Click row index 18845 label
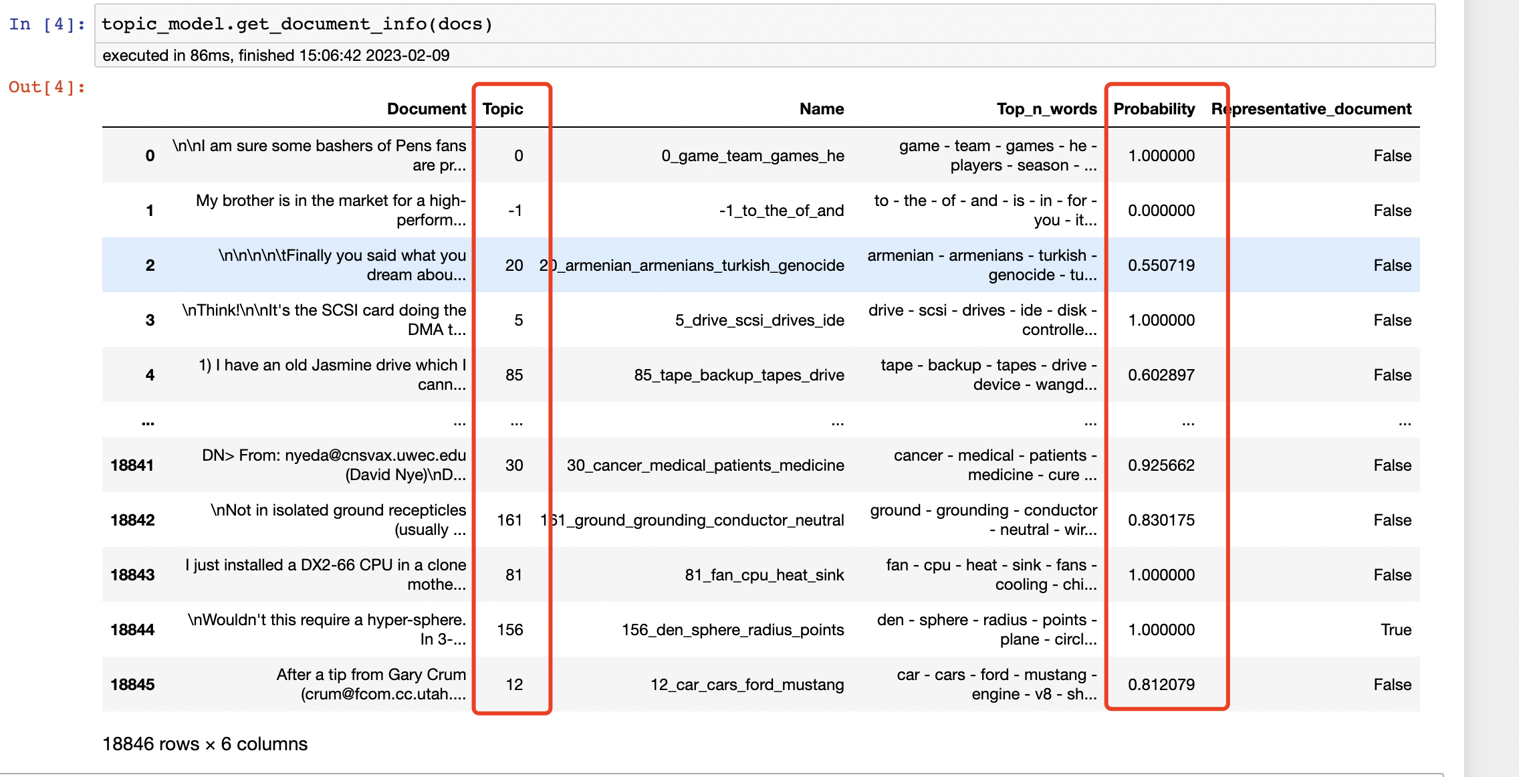This screenshot has width=1519, height=777. tap(132, 685)
